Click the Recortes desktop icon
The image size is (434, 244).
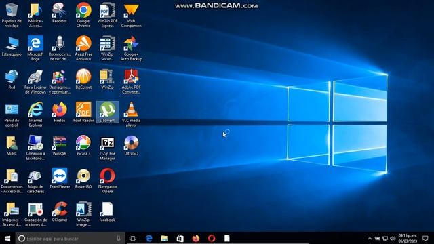pyautogui.click(x=59, y=13)
